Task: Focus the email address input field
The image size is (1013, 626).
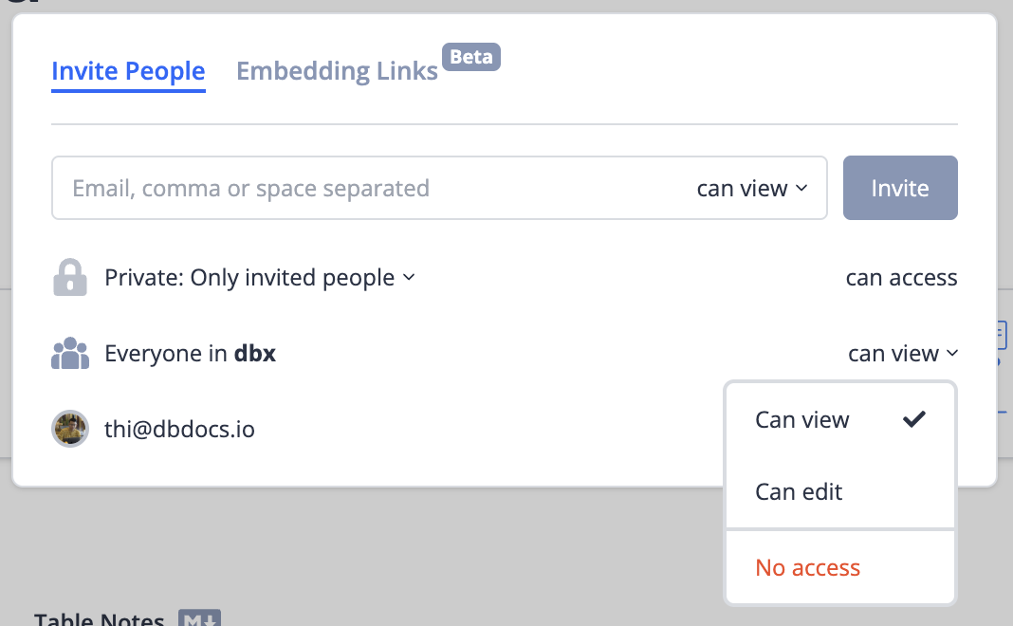Action: (370, 188)
